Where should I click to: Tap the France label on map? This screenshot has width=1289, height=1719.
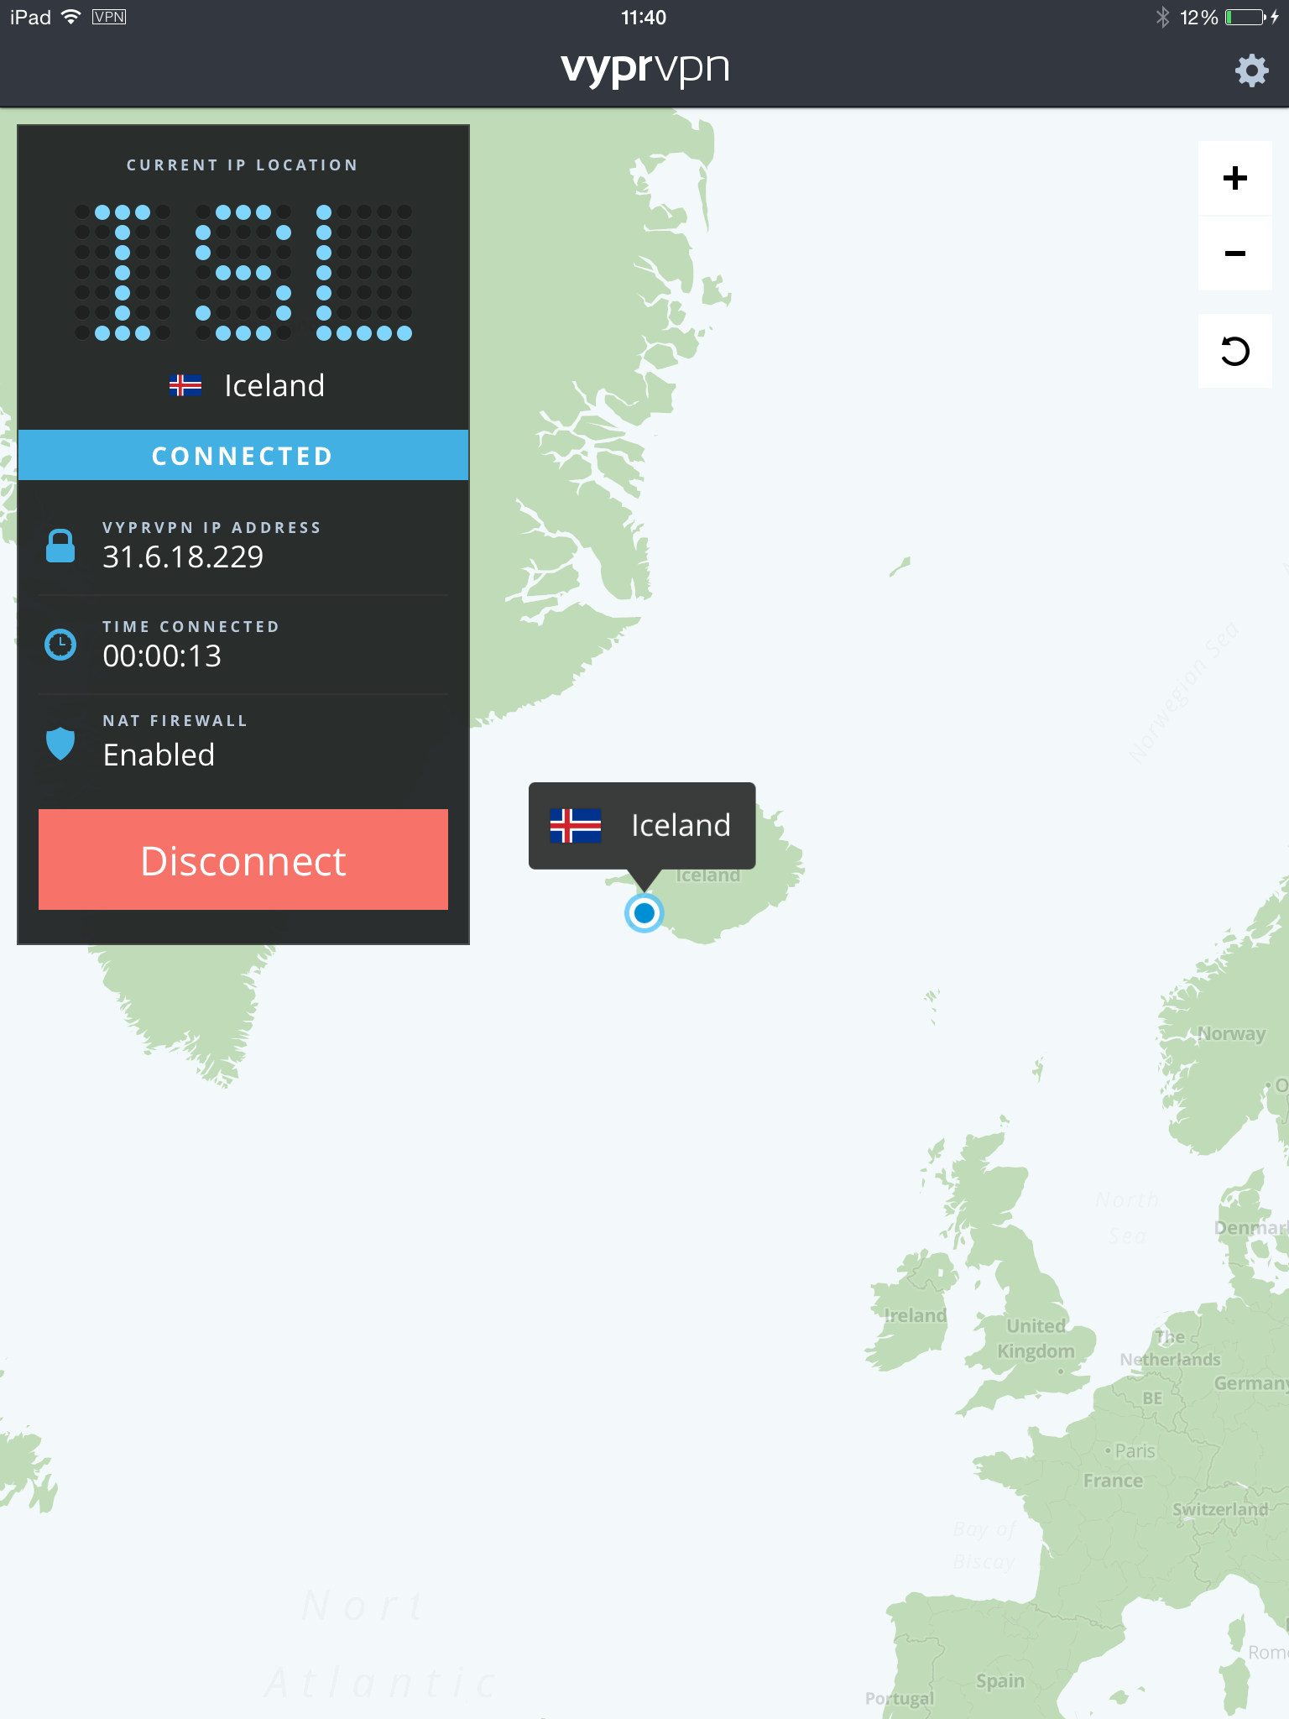(1114, 1481)
